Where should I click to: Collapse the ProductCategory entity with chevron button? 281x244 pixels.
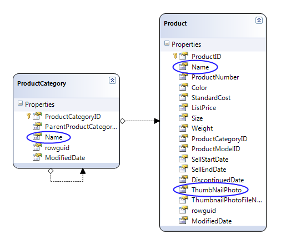(x=112, y=81)
